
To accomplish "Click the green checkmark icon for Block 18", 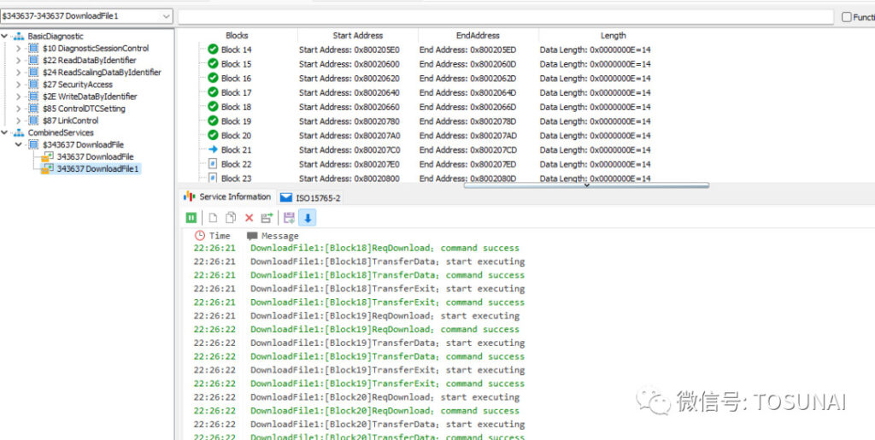I will 213,107.
